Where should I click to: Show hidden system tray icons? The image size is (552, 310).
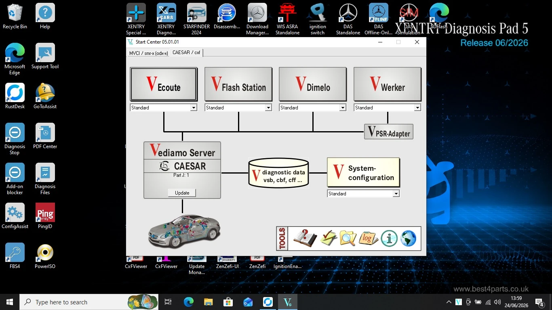449,302
